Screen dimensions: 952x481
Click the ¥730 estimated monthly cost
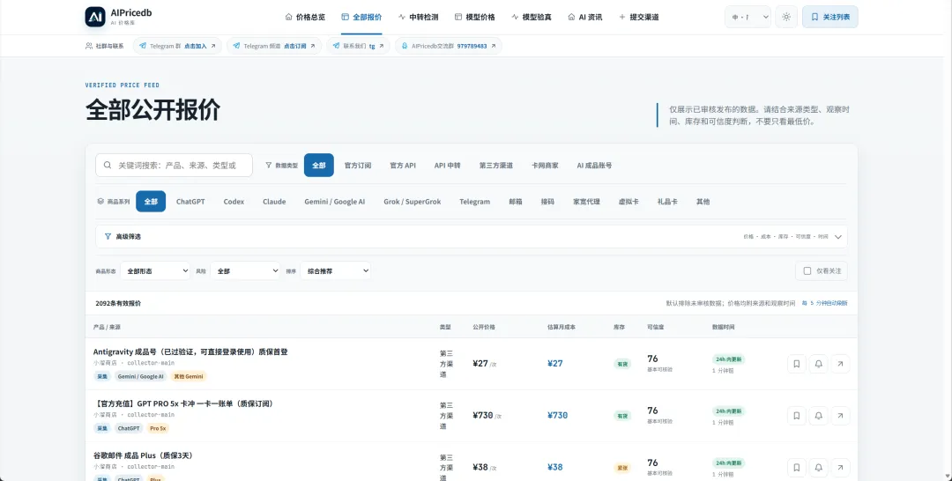pyautogui.click(x=557, y=416)
